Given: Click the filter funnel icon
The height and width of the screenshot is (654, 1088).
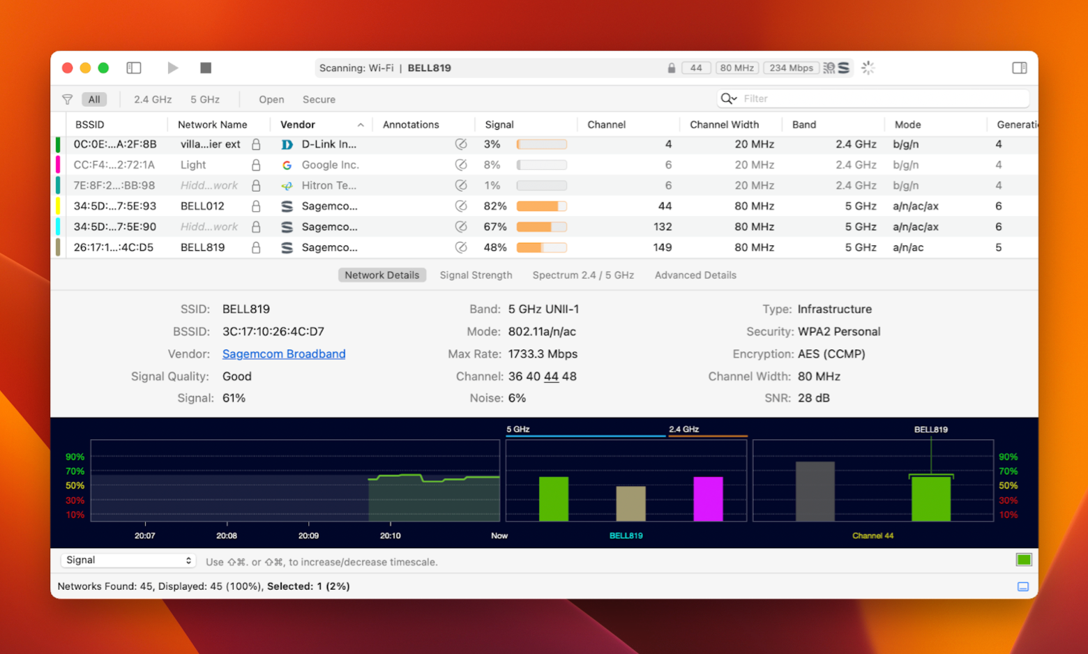Looking at the screenshot, I should (67, 100).
